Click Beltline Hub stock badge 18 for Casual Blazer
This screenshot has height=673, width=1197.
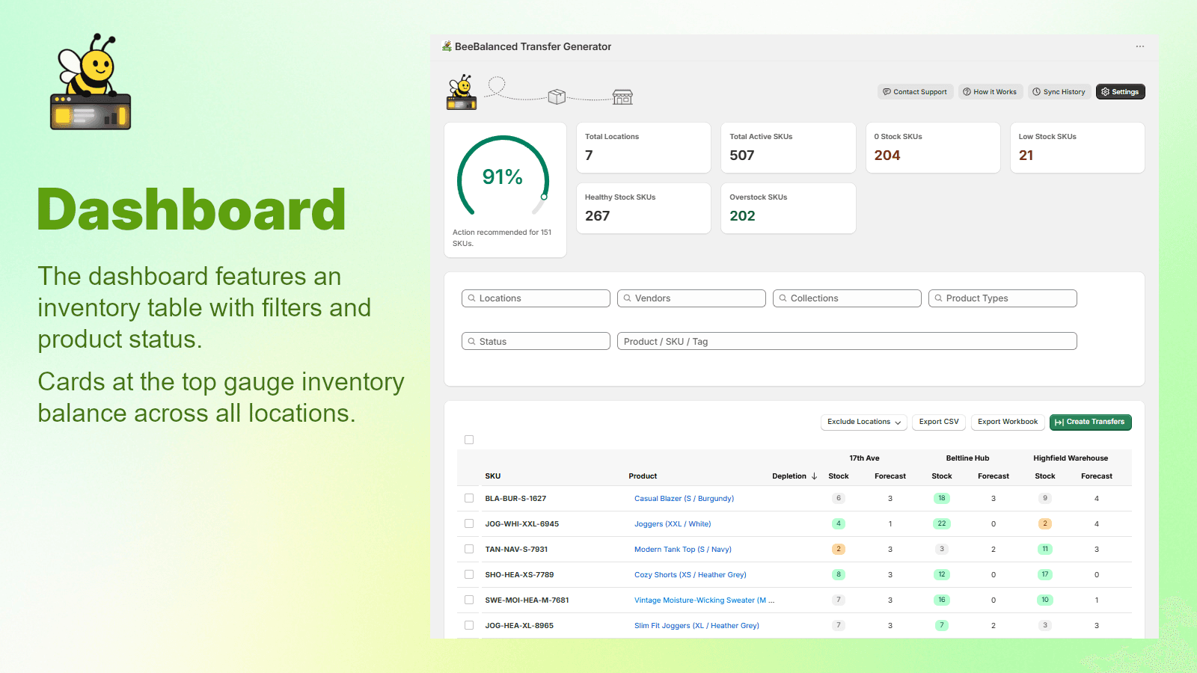point(942,498)
